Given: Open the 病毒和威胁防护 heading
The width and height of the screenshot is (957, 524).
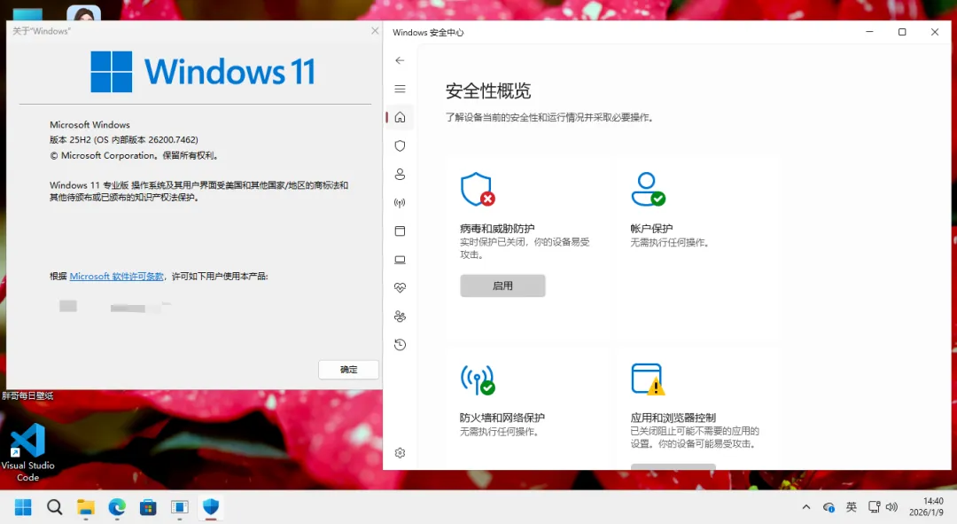Looking at the screenshot, I should 497,229.
